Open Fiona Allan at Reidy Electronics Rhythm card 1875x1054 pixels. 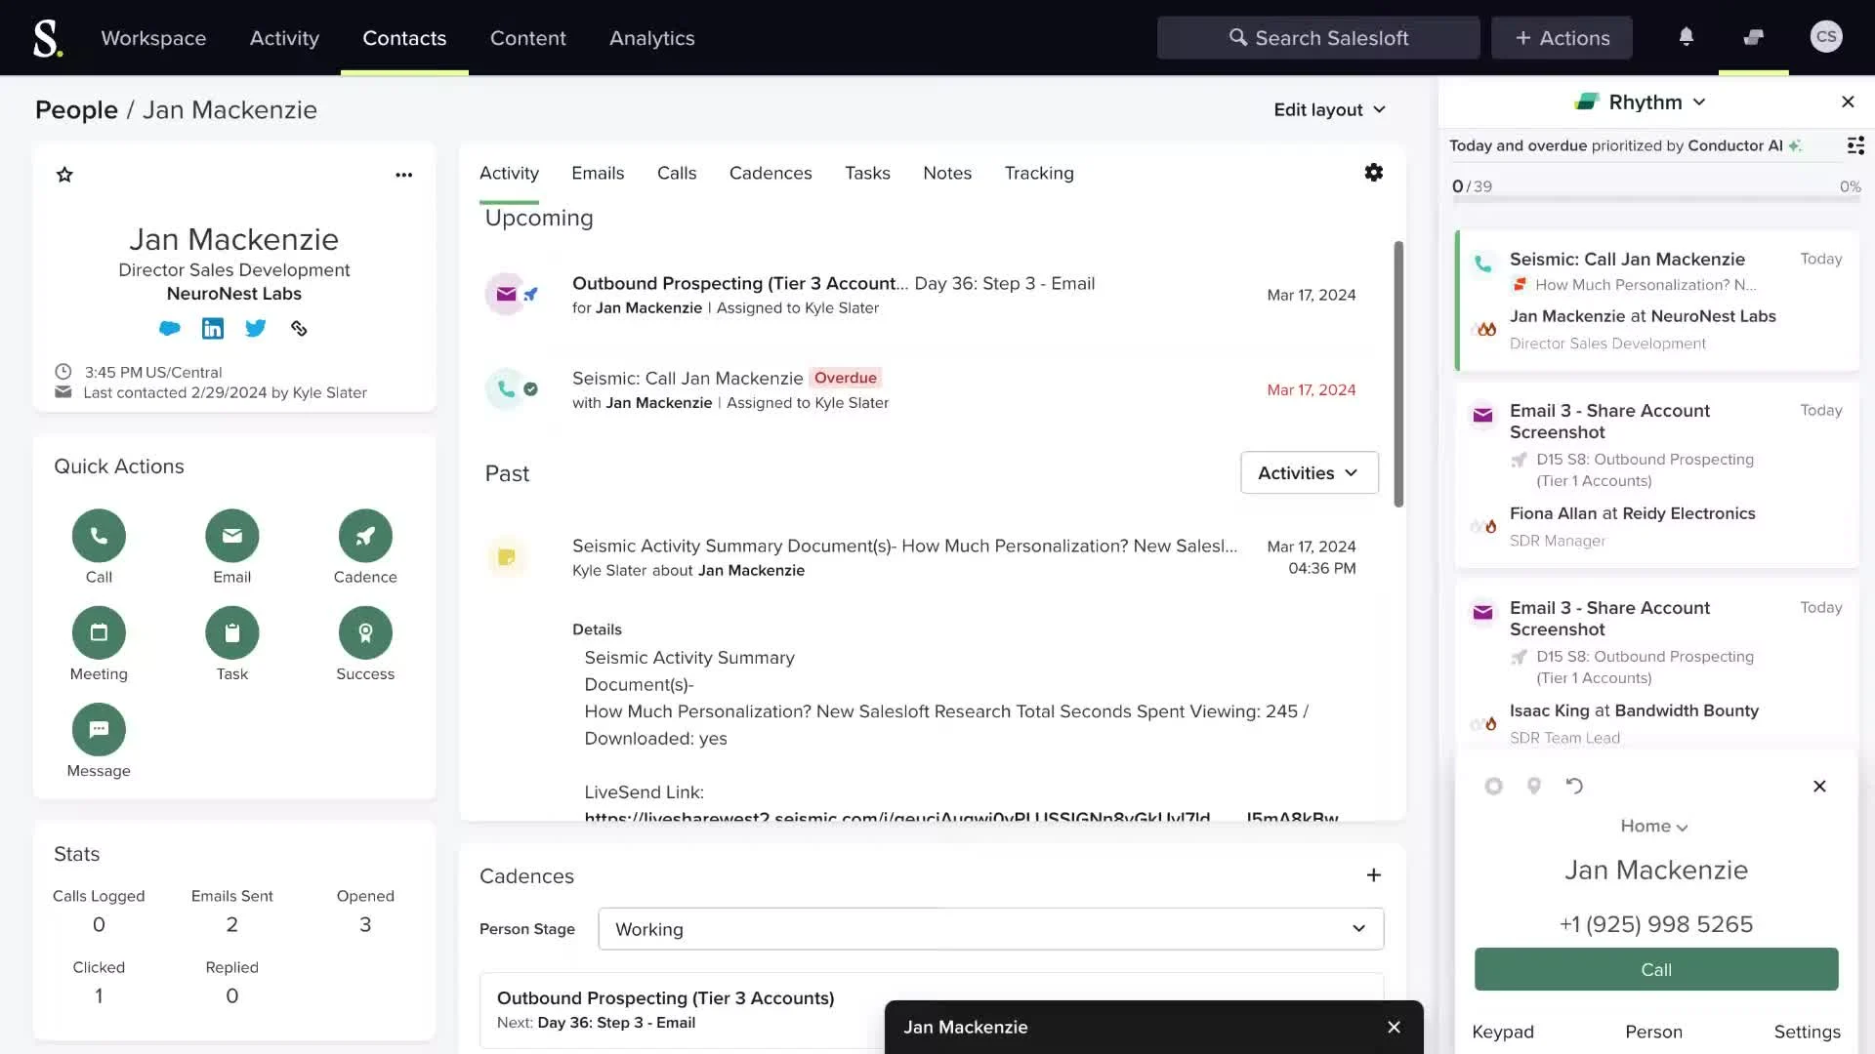click(x=1656, y=475)
